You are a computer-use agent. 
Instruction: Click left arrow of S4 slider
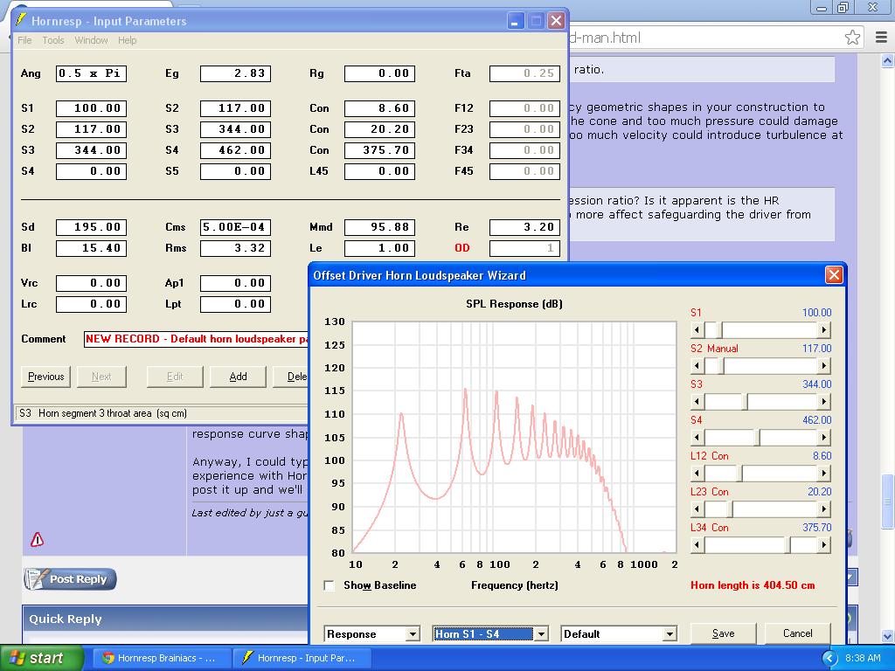[x=697, y=438]
